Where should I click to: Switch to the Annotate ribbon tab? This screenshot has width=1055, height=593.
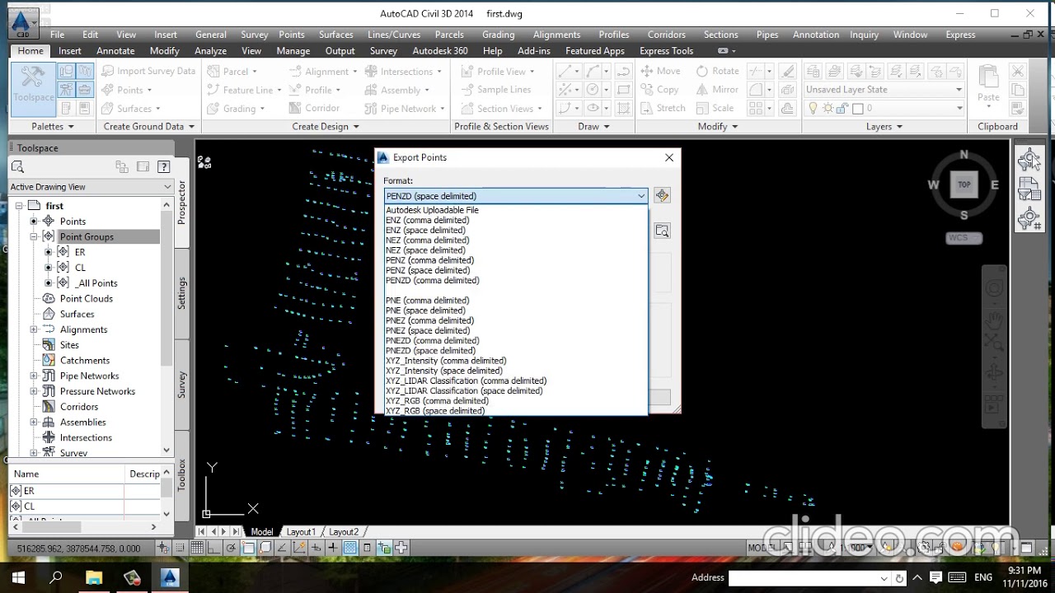[115, 51]
